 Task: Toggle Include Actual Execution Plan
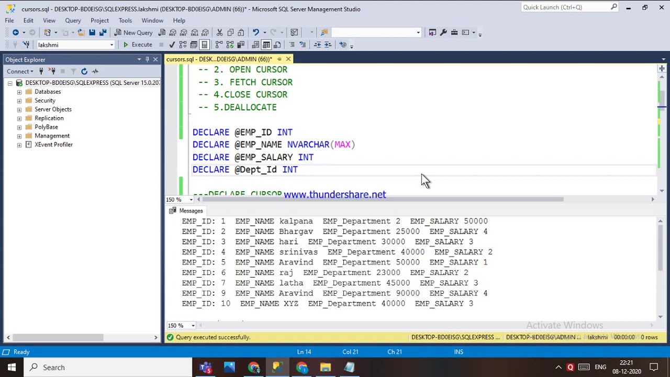pos(219,45)
